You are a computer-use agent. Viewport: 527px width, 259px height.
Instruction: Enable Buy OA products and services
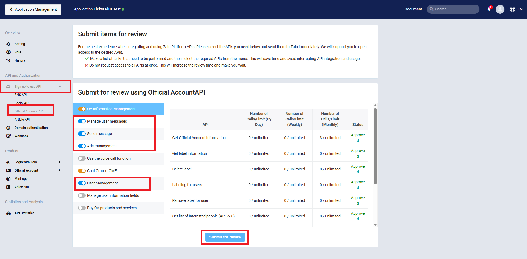click(82, 208)
